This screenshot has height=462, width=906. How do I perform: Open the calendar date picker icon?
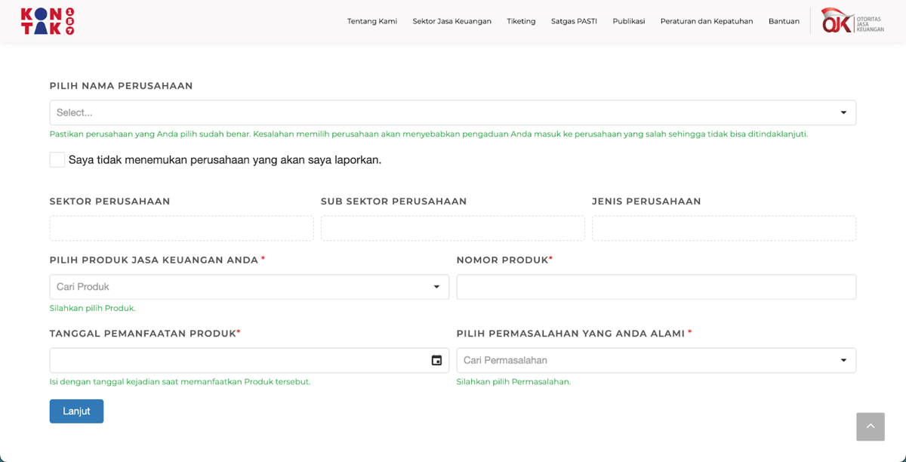point(436,360)
